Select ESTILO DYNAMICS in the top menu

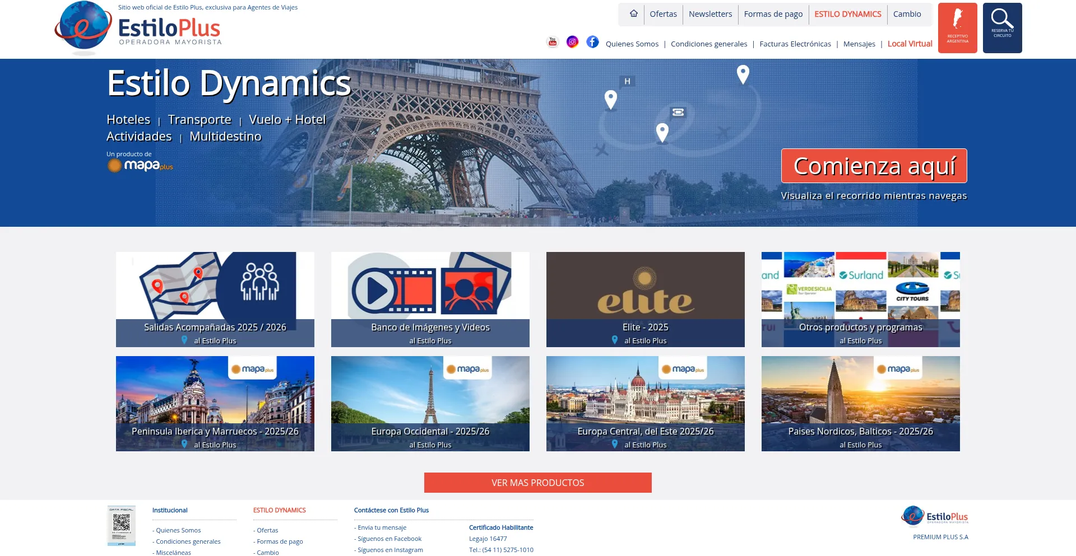[847, 14]
